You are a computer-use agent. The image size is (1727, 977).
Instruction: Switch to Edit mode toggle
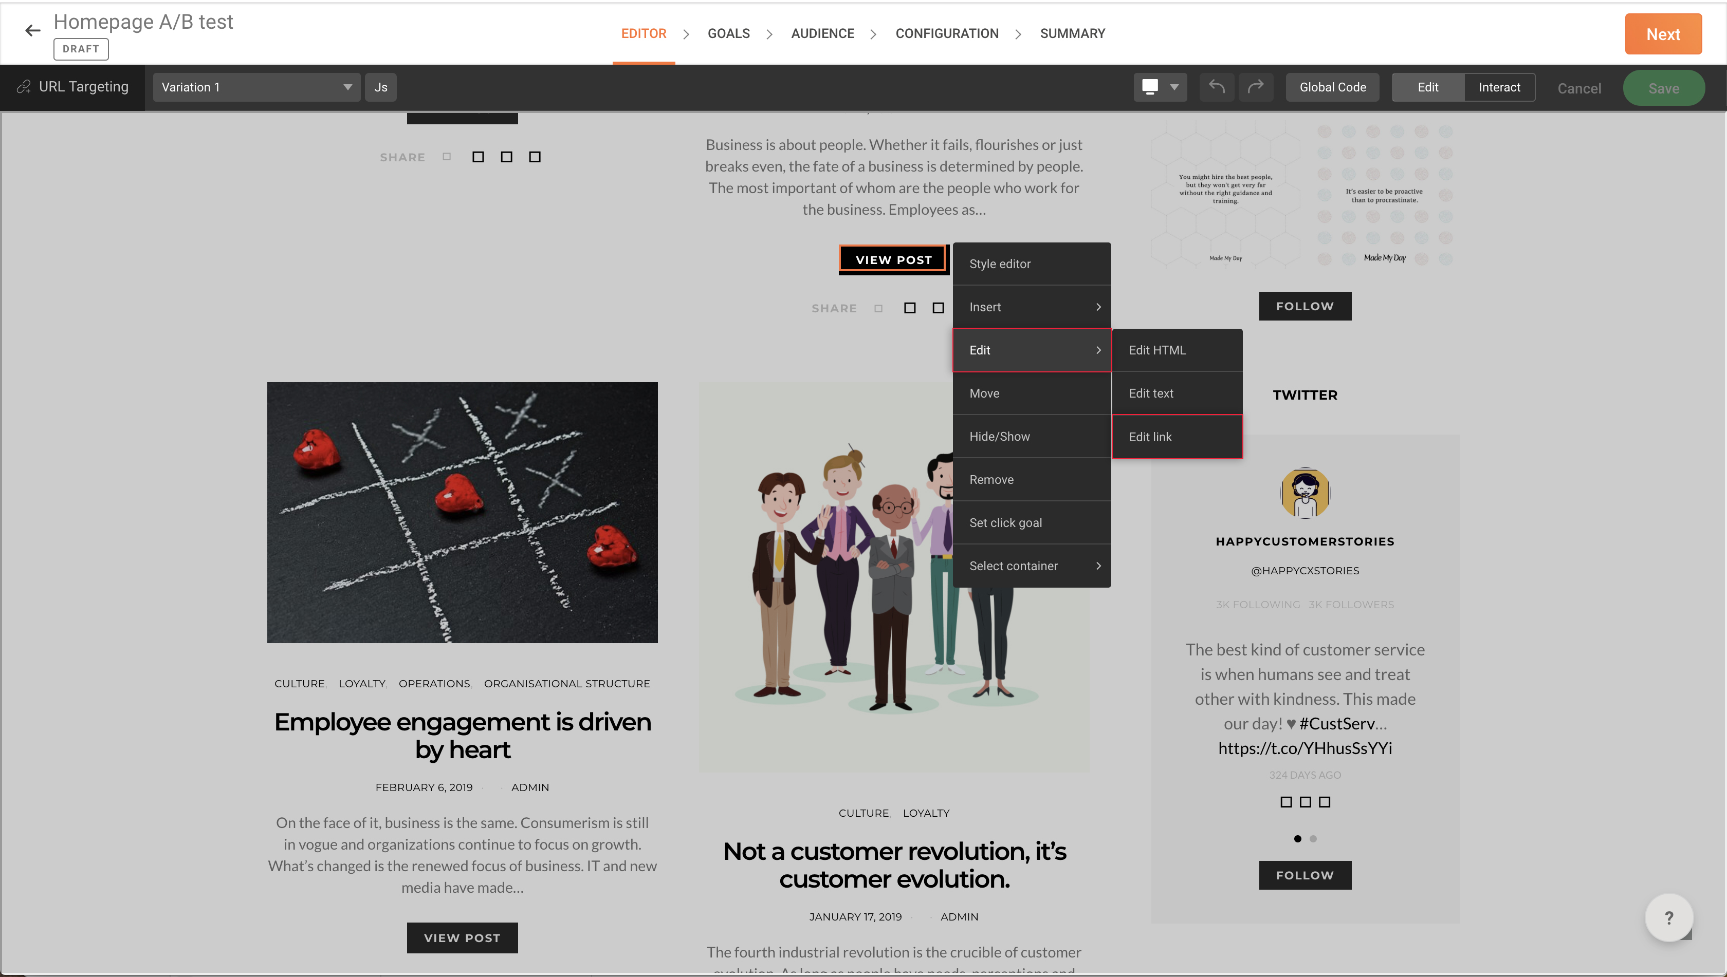coord(1427,87)
